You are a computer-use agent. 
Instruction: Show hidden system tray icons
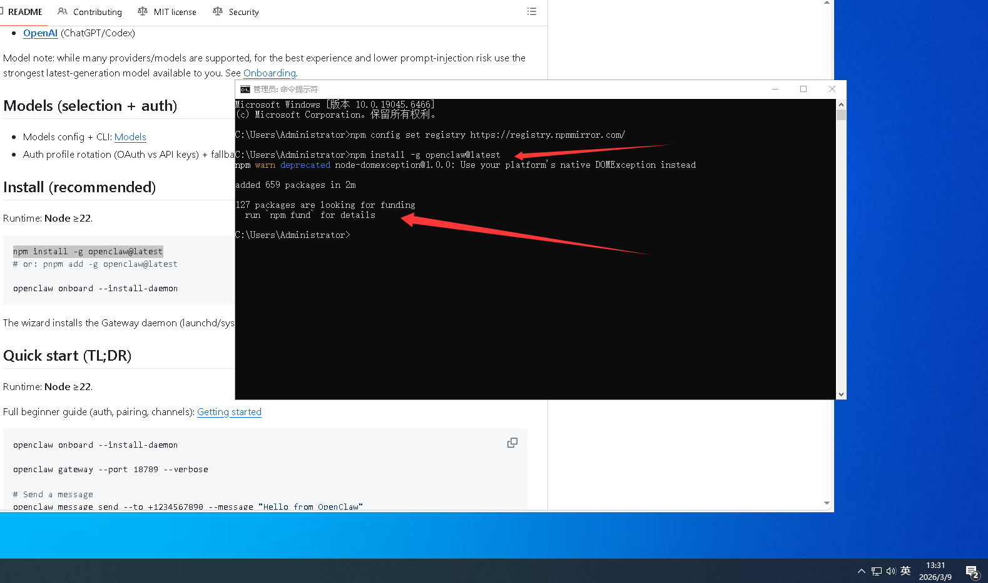pyautogui.click(x=862, y=571)
